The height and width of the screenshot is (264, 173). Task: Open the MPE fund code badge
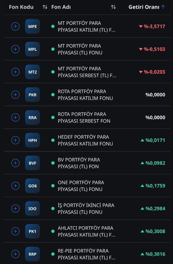(33, 26)
